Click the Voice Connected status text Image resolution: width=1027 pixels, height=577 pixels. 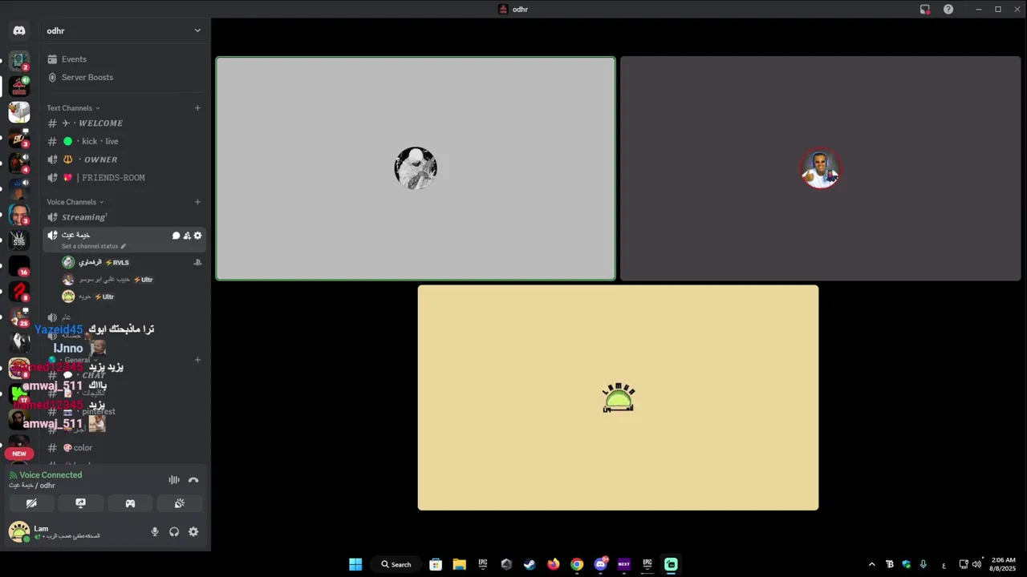coord(51,475)
